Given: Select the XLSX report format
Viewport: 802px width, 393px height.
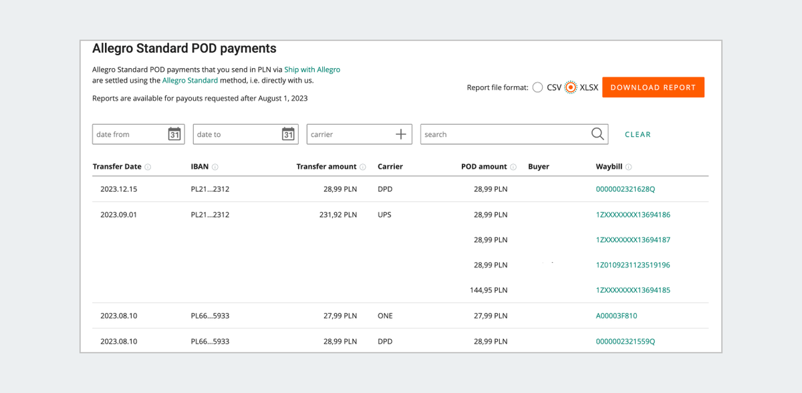Looking at the screenshot, I should 571,87.
